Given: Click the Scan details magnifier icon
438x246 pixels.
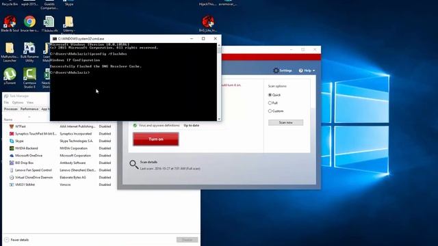Looking at the screenshot, I should tap(134, 165).
